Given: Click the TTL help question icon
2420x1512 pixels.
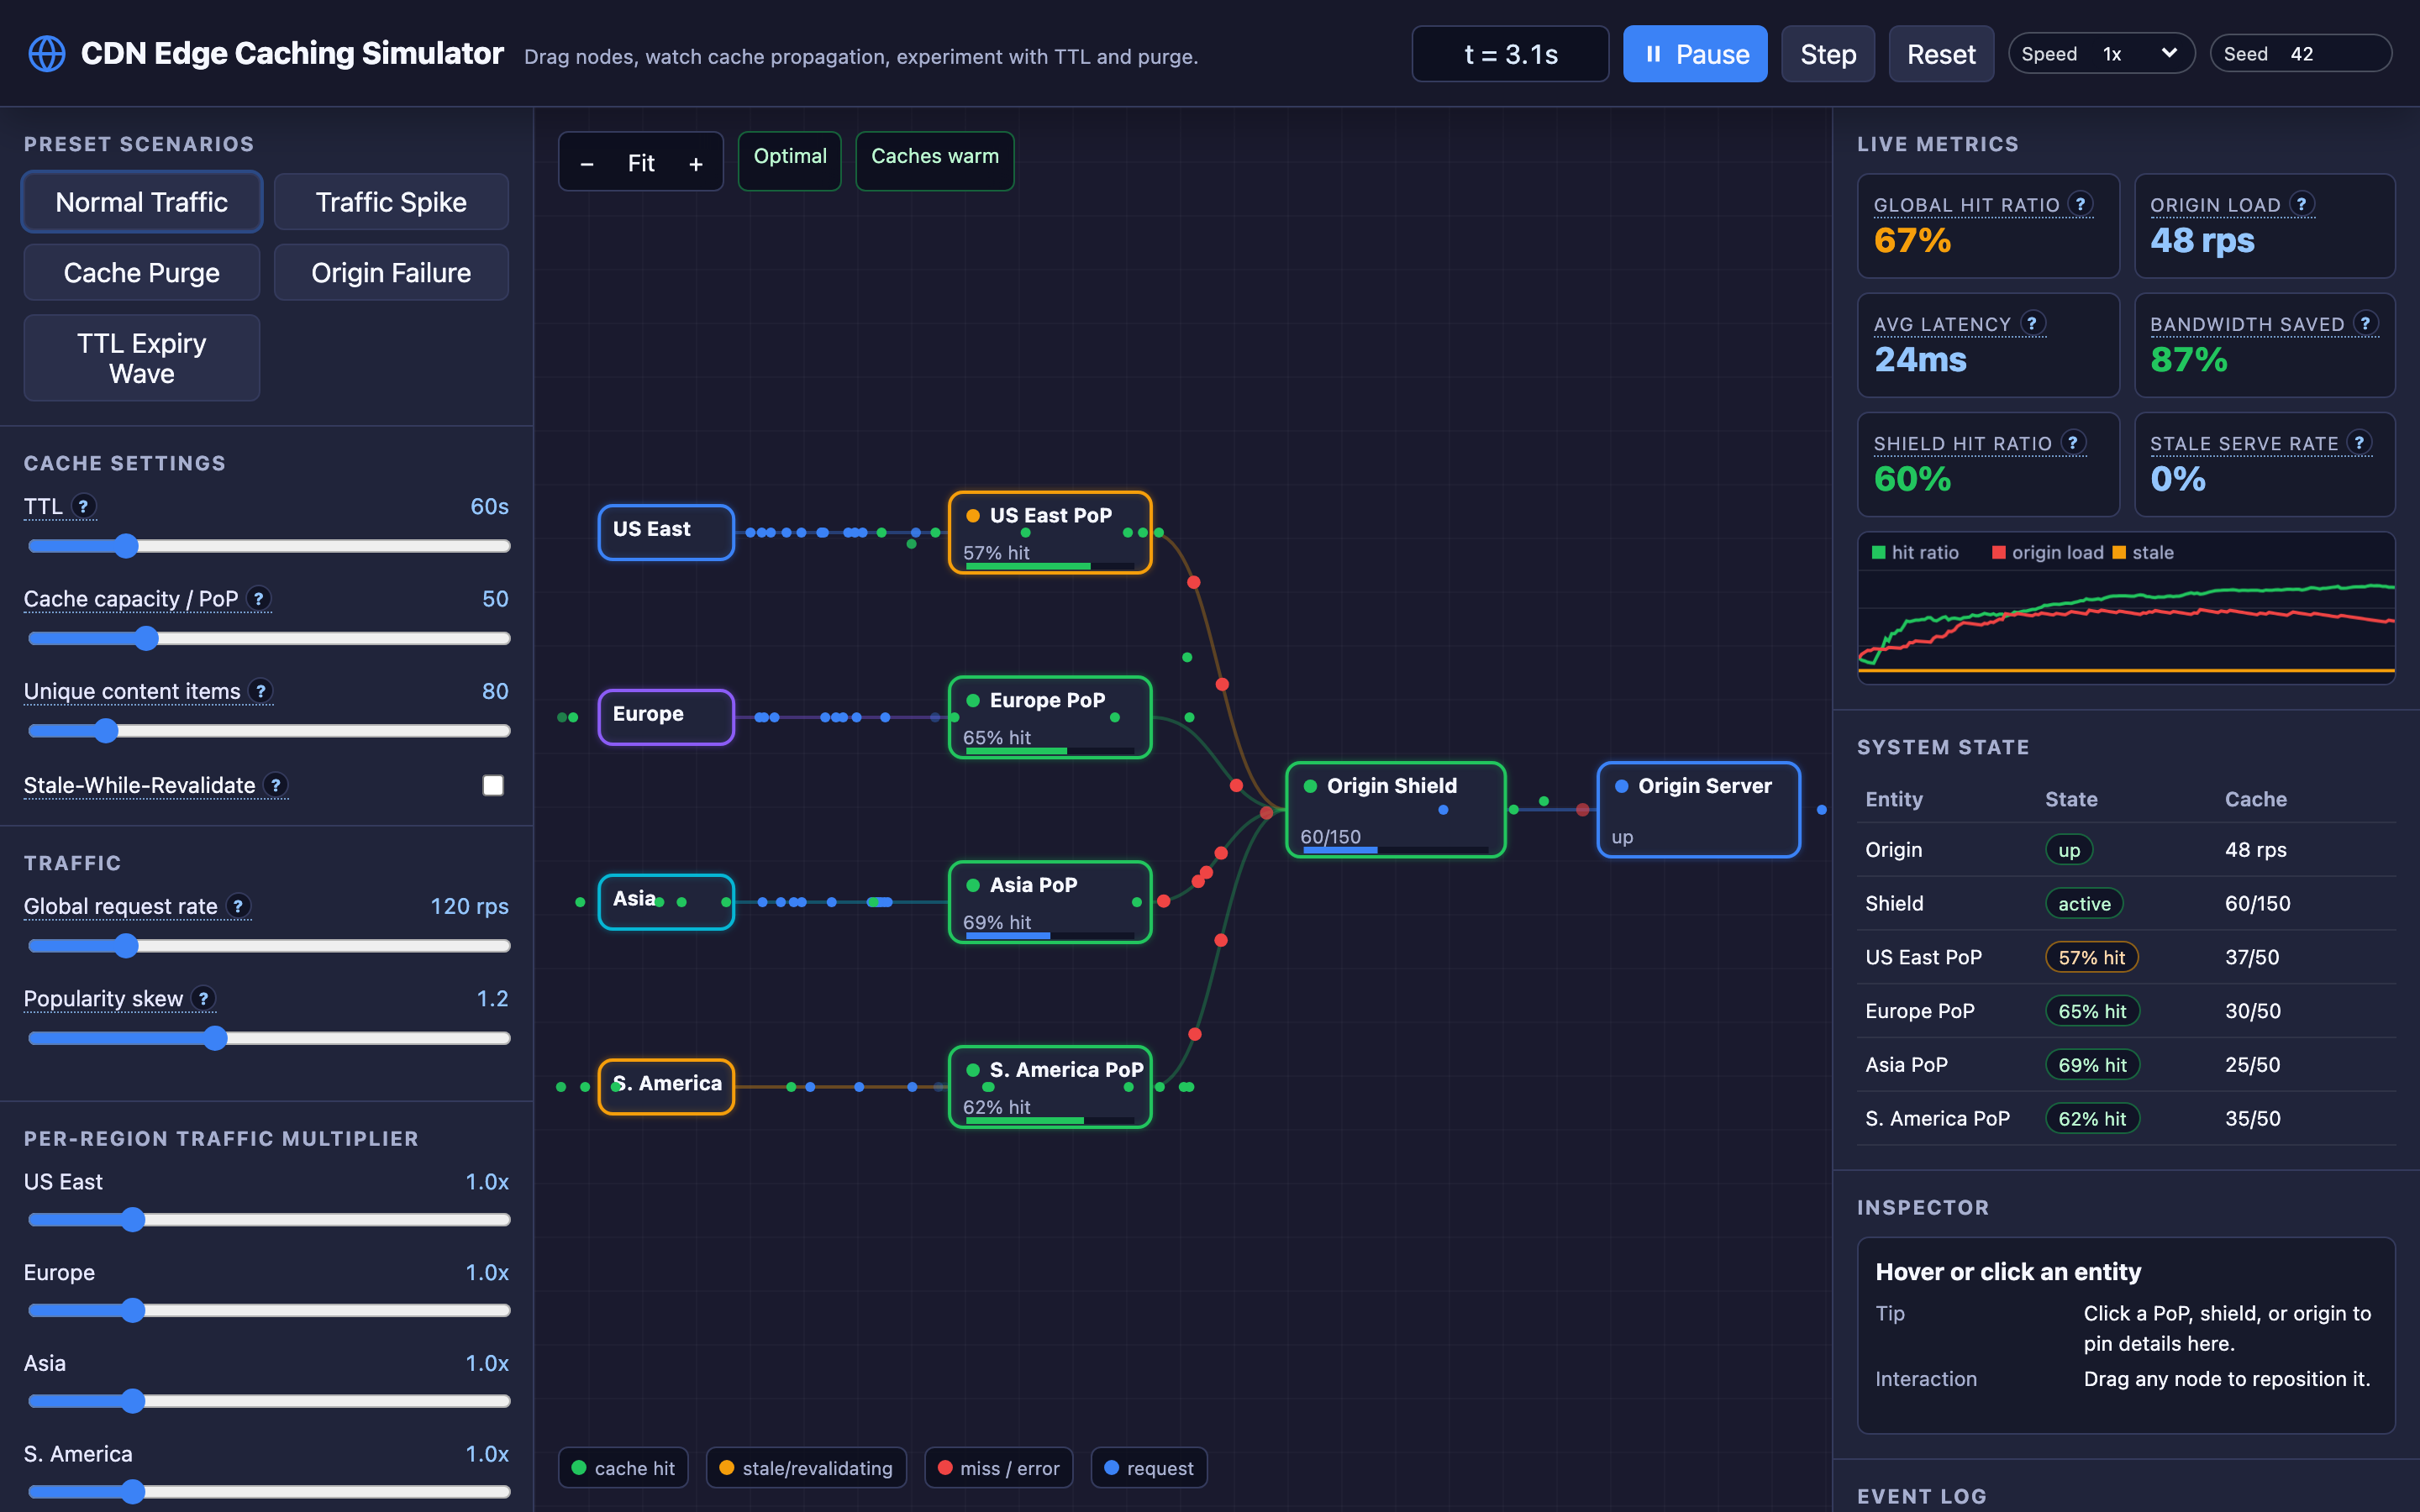Looking at the screenshot, I should pos(84,506).
